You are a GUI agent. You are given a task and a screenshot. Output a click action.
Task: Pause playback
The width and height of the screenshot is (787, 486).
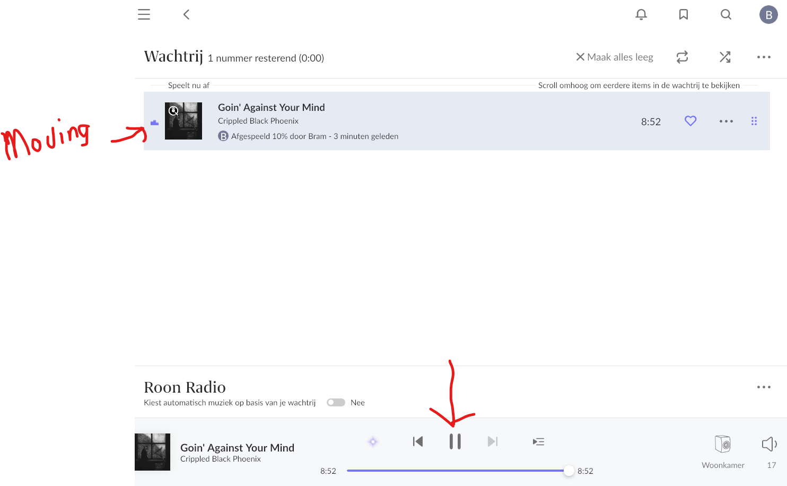tap(455, 441)
